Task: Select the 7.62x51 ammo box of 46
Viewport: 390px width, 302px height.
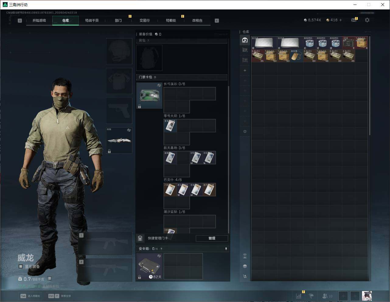Action: click(x=323, y=56)
